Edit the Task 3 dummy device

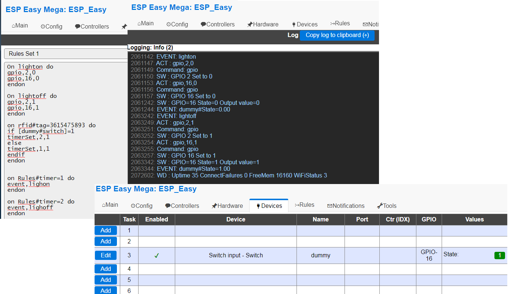pyautogui.click(x=106, y=255)
